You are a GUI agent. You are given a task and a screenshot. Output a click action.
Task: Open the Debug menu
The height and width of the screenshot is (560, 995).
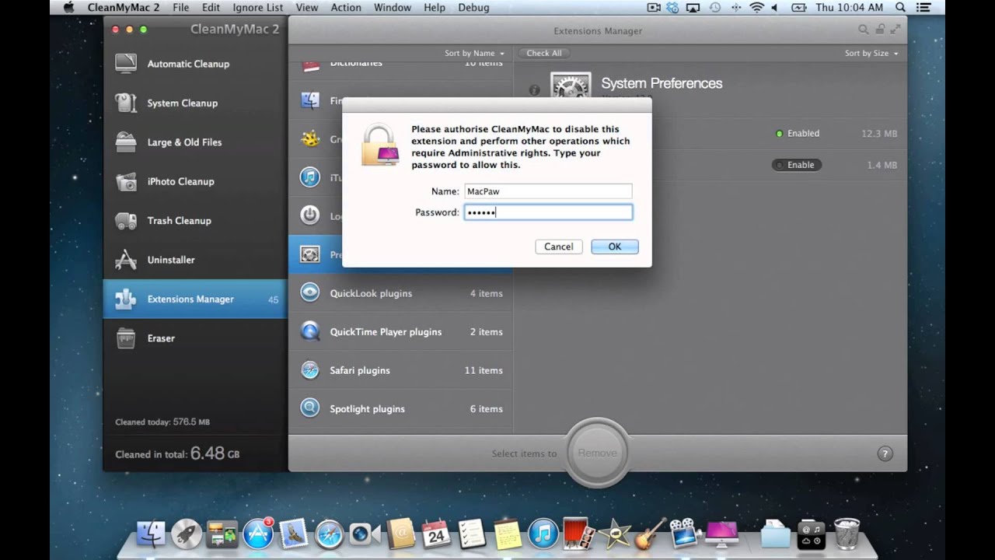point(473,8)
